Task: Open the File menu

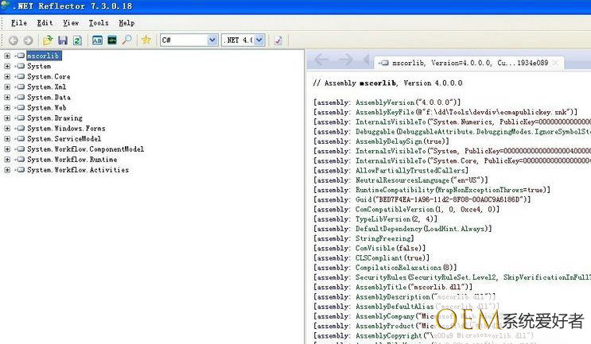Action: click(19, 23)
